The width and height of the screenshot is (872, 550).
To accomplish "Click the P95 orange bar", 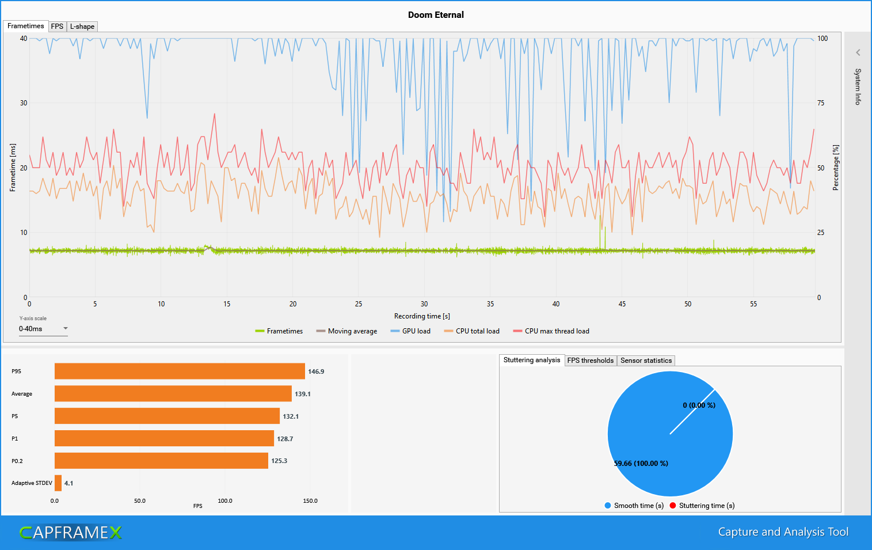I will pos(180,371).
